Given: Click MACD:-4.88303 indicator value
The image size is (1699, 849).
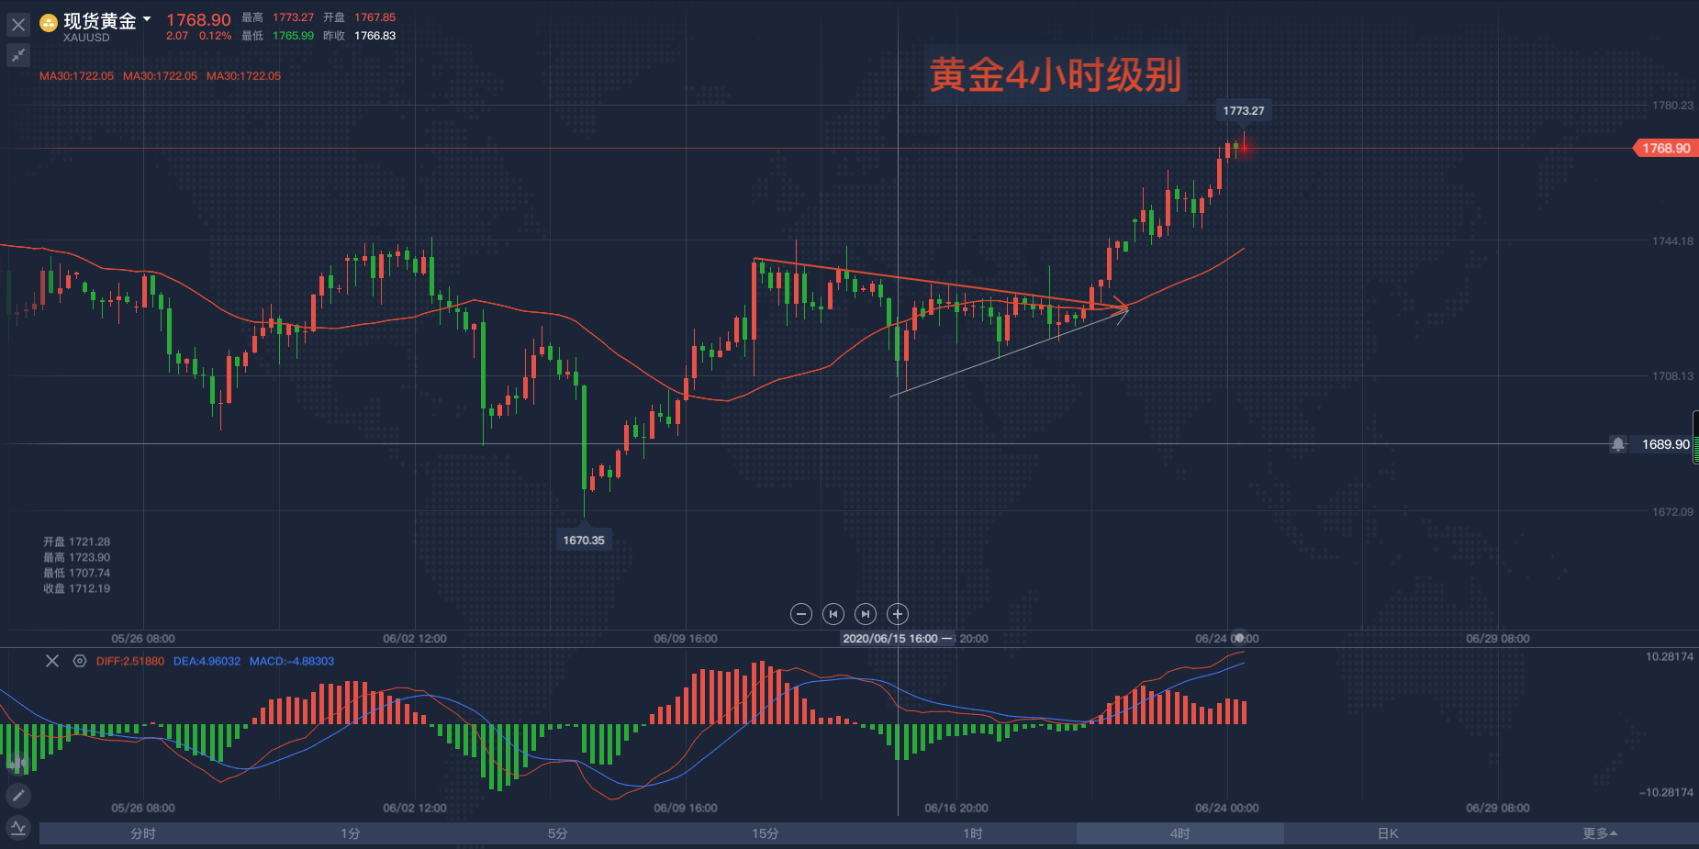Looking at the screenshot, I should coord(292,661).
